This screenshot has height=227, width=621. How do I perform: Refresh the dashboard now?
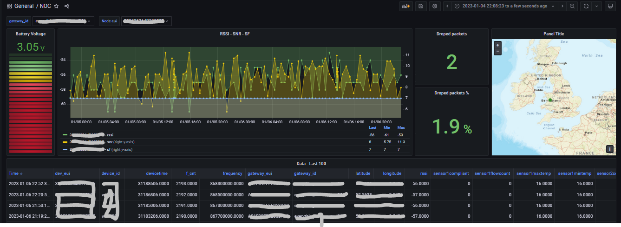click(586, 6)
